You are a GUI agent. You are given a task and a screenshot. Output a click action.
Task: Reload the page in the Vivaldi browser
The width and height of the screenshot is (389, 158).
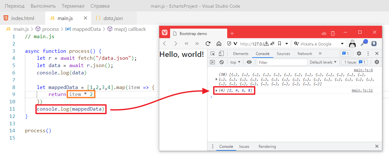208,44
